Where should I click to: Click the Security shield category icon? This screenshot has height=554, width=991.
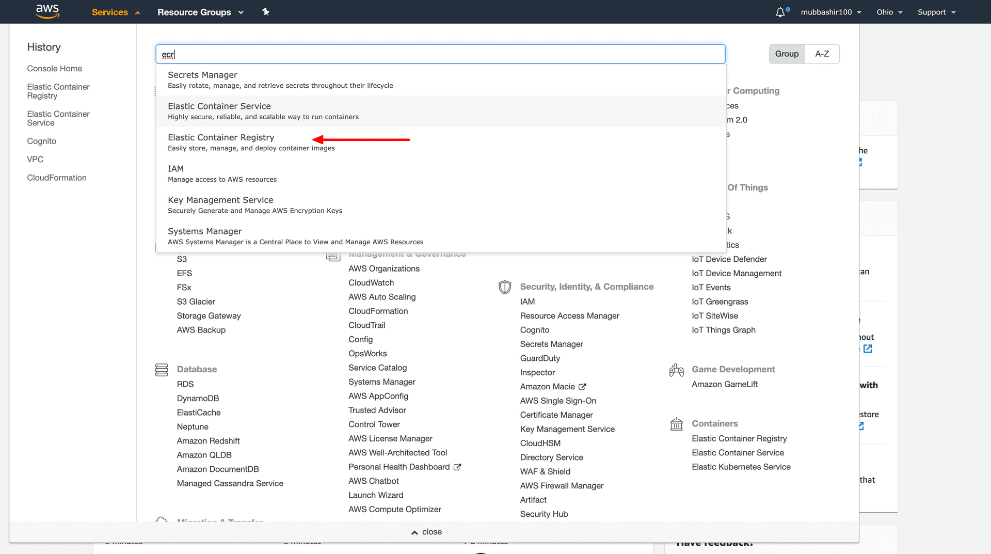coord(505,287)
